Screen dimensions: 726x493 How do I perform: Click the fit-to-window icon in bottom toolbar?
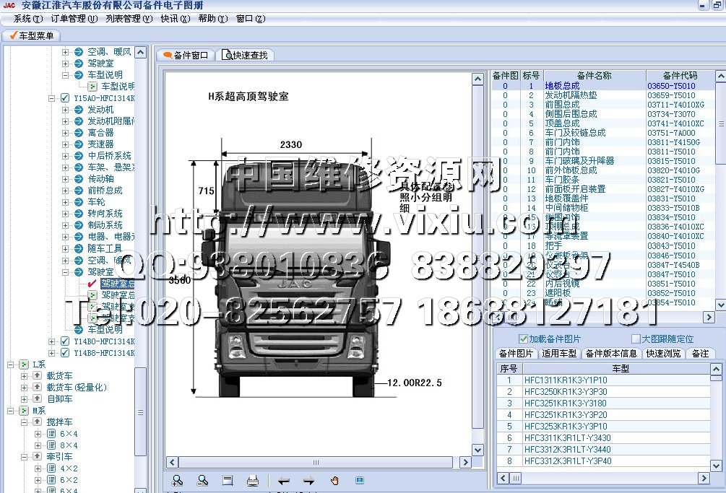tap(228, 481)
